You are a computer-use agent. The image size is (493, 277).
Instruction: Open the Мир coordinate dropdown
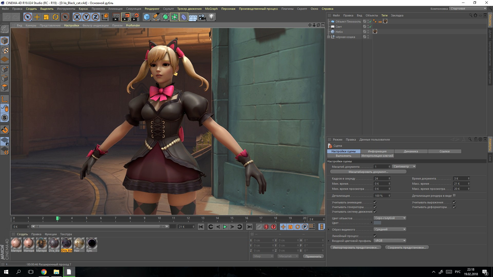click(x=263, y=256)
